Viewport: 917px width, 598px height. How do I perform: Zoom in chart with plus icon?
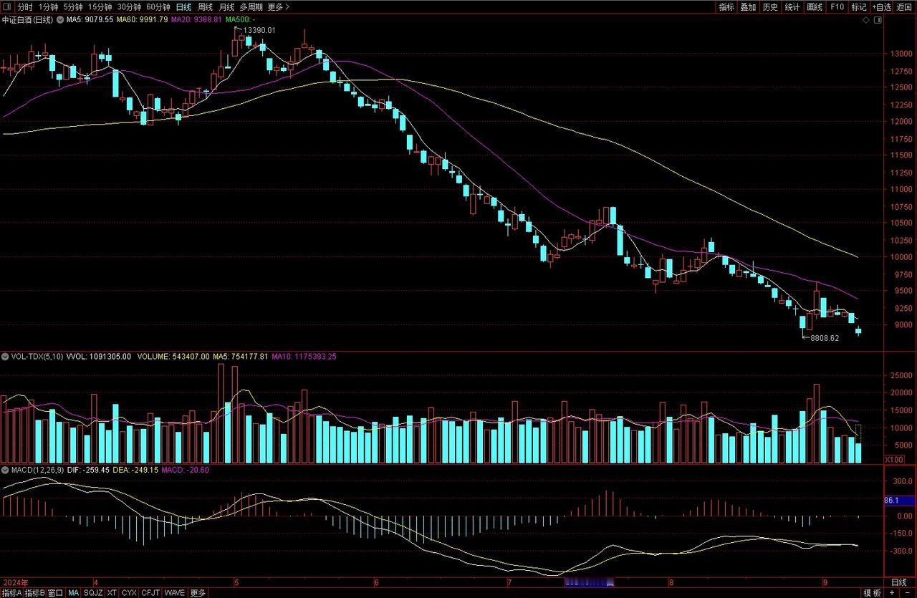[x=892, y=593]
